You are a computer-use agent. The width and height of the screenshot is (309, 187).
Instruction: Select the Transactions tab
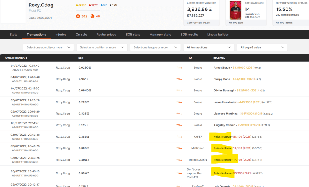[x=37, y=35]
